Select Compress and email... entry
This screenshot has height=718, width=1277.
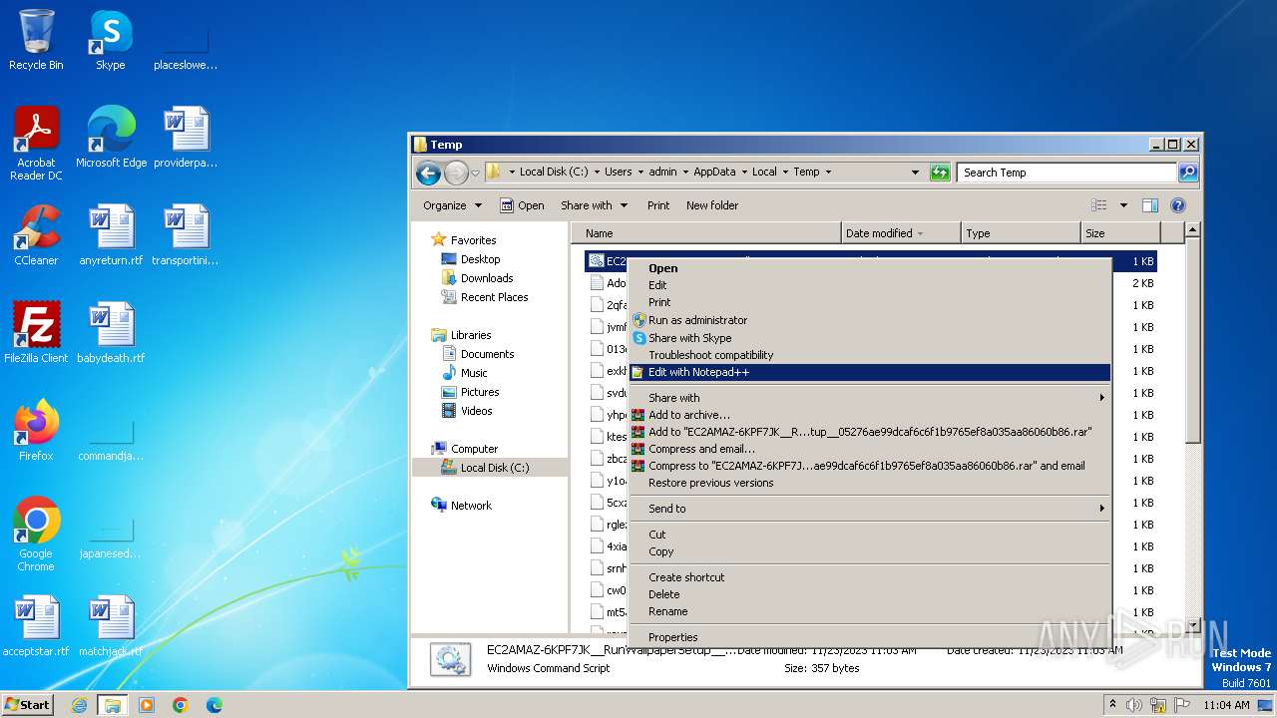pyautogui.click(x=869, y=449)
